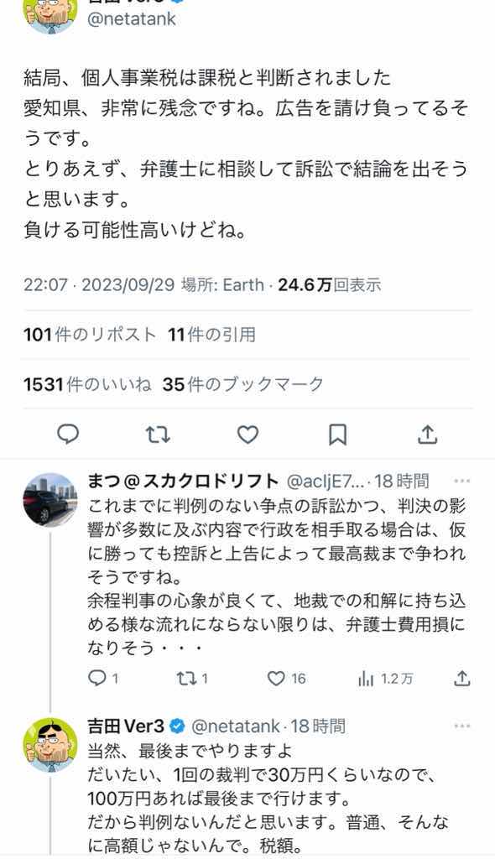Tap the verified badge next to 吉田 Ver3
Screen dimensions: 495x859
click(x=177, y=726)
